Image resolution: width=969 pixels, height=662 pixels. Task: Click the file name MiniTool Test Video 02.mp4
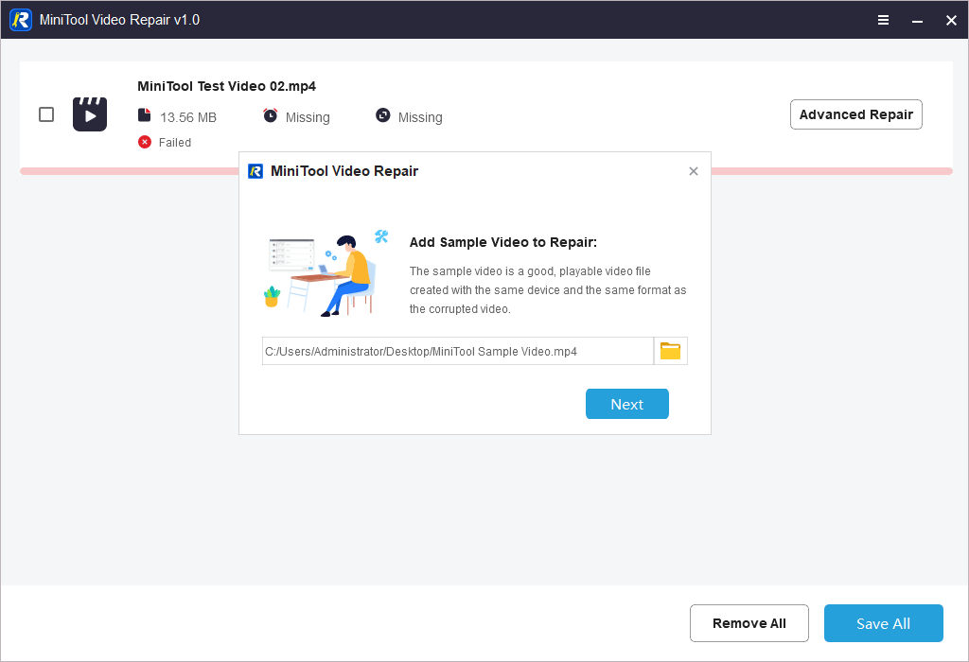click(227, 86)
